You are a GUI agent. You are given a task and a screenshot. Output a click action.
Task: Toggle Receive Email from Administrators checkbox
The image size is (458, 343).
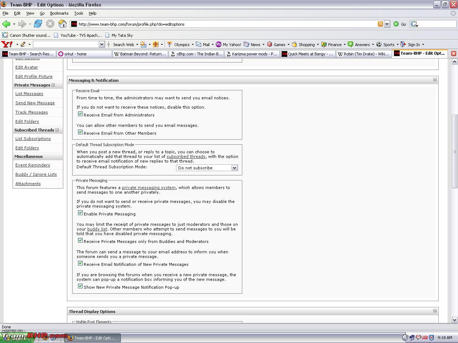pos(80,114)
